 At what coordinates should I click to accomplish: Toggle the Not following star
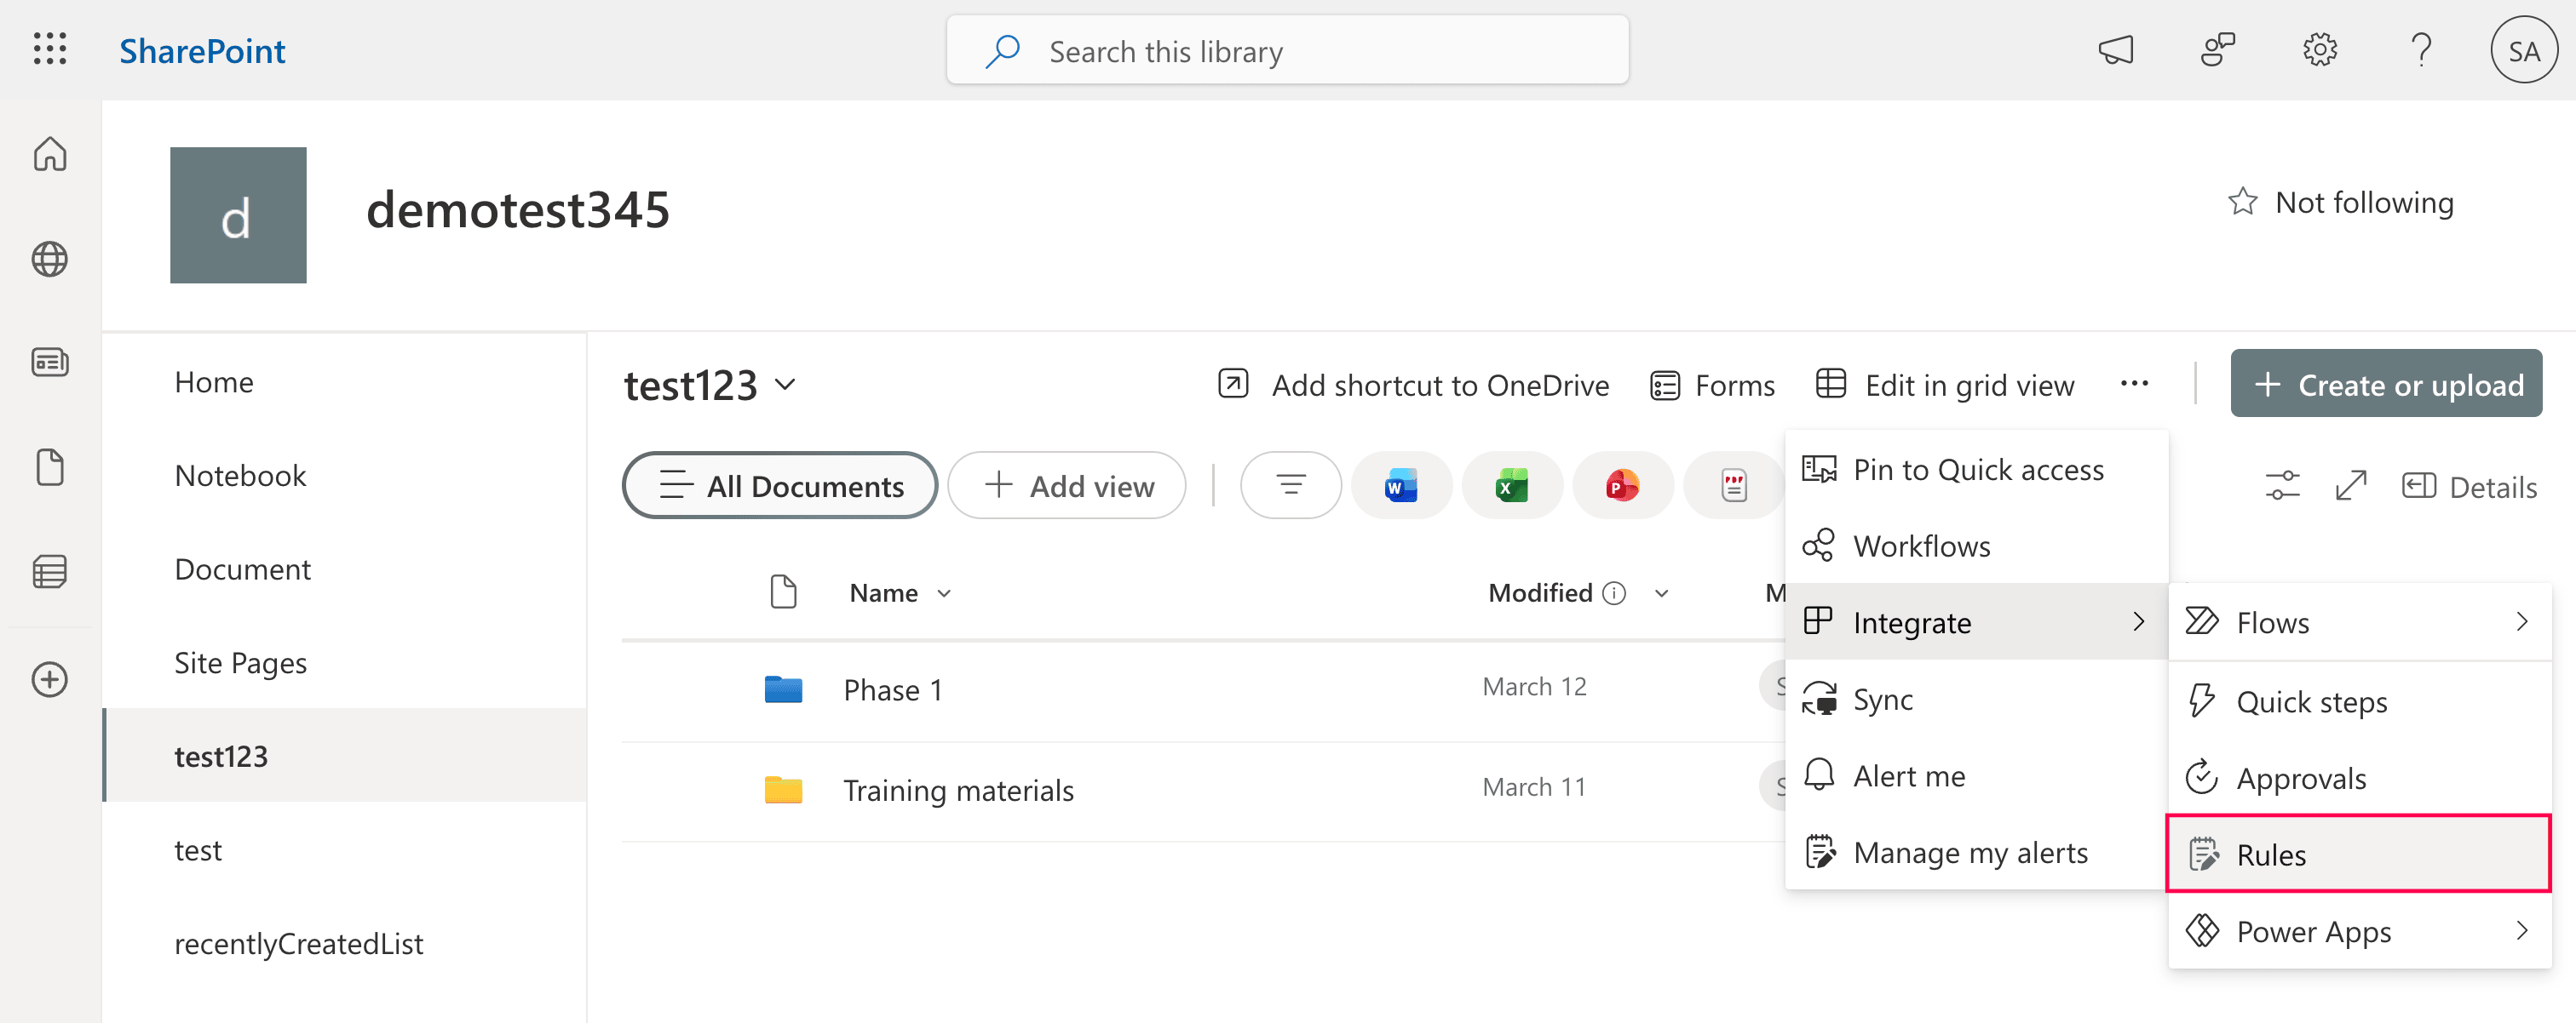click(2243, 201)
